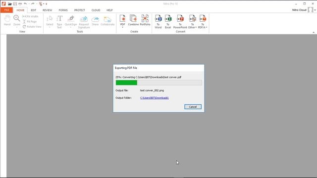Undo the last action

click(x=25, y=4)
